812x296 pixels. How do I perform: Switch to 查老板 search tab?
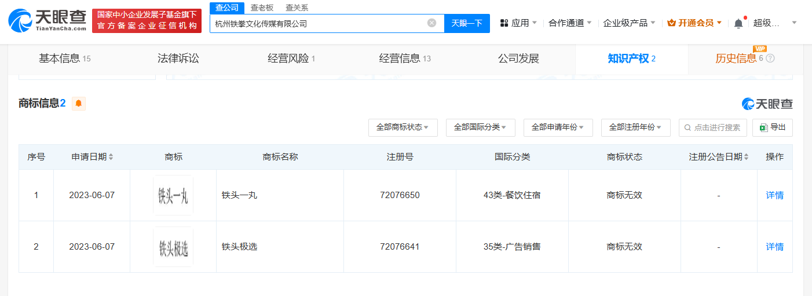point(262,8)
